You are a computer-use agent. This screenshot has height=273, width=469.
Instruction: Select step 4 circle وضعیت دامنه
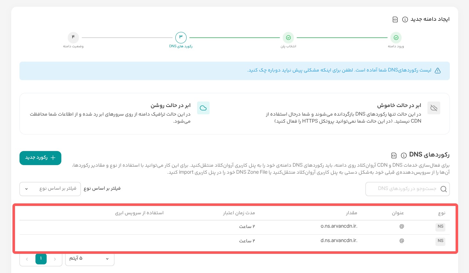[73, 38]
